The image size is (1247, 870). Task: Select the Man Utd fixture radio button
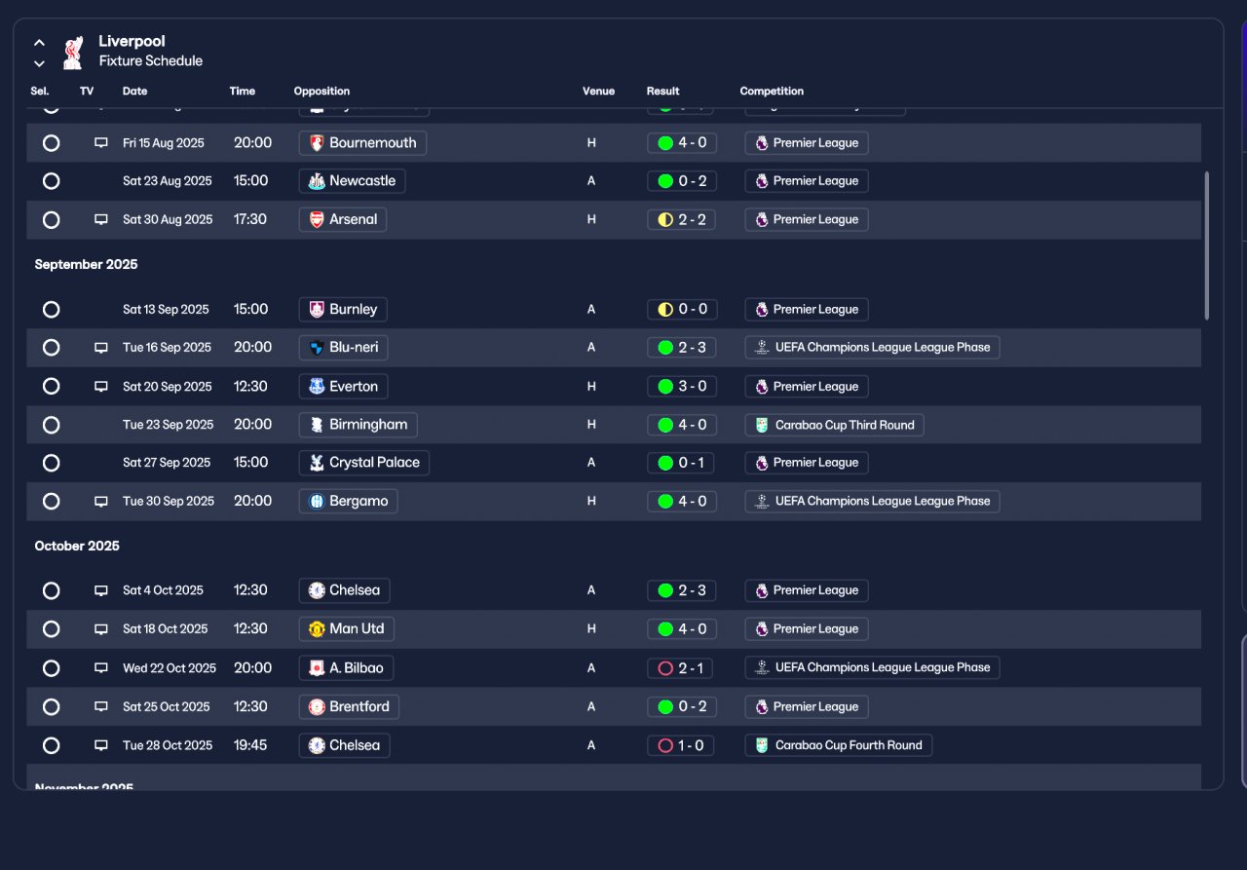click(52, 629)
